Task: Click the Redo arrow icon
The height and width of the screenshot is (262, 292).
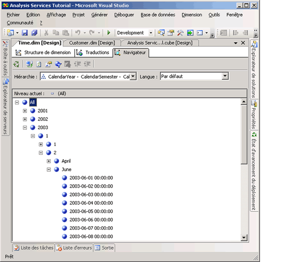Action: pyautogui.click(x=92, y=33)
